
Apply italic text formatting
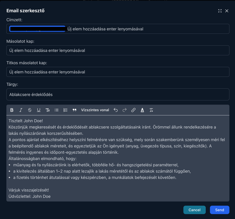point(21,110)
